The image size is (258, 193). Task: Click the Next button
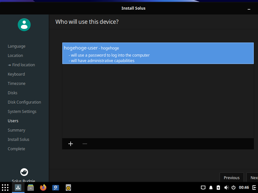[252, 178]
